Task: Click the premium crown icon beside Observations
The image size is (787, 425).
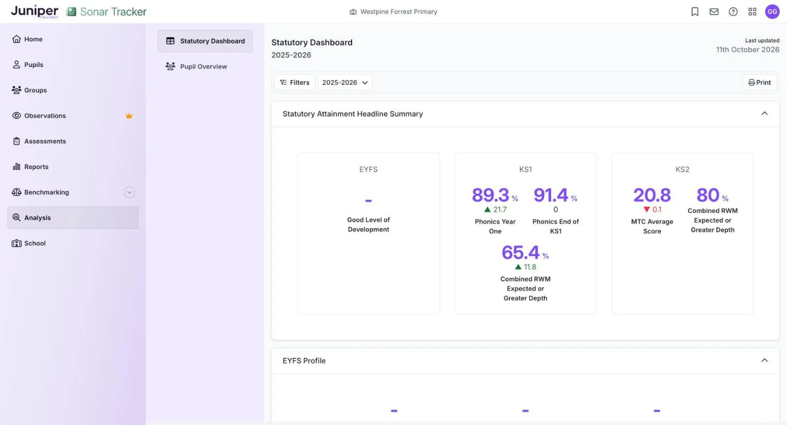Action: coord(129,116)
